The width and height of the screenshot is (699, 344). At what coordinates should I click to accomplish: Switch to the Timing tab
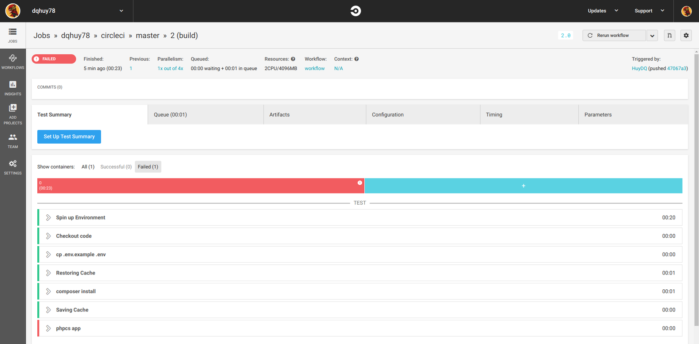530,114
